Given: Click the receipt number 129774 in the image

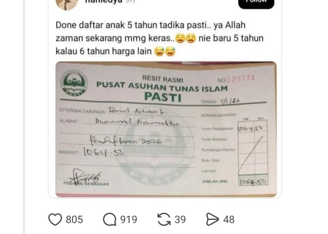Looking at the screenshot, I should click(x=241, y=79).
